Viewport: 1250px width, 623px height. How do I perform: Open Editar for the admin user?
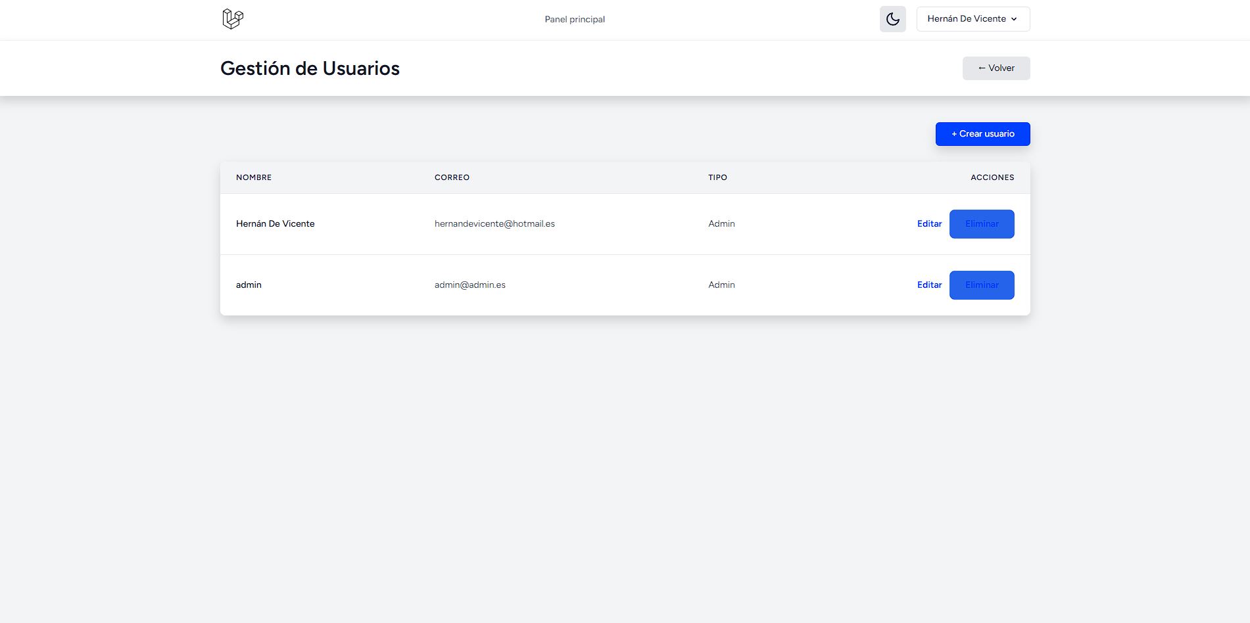coord(929,285)
